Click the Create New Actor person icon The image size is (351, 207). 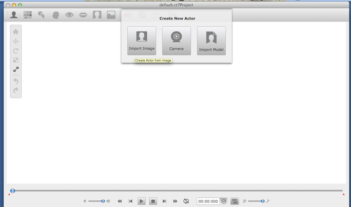pos(14,15)
